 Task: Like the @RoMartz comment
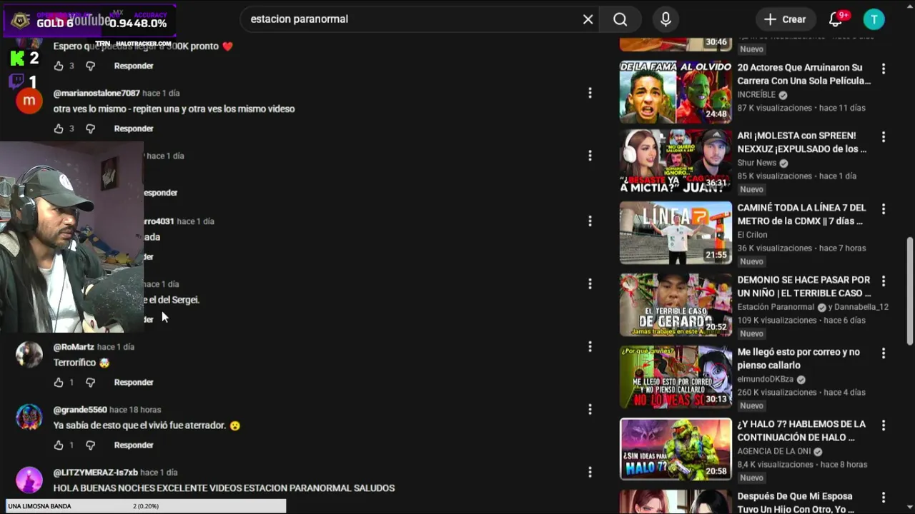tap(59, 383)
